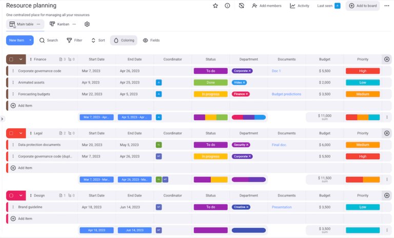Collapse the Legal group with its chevron
Image resolution: width=394 pixels, height=238 pixels.
coord(21,133)
